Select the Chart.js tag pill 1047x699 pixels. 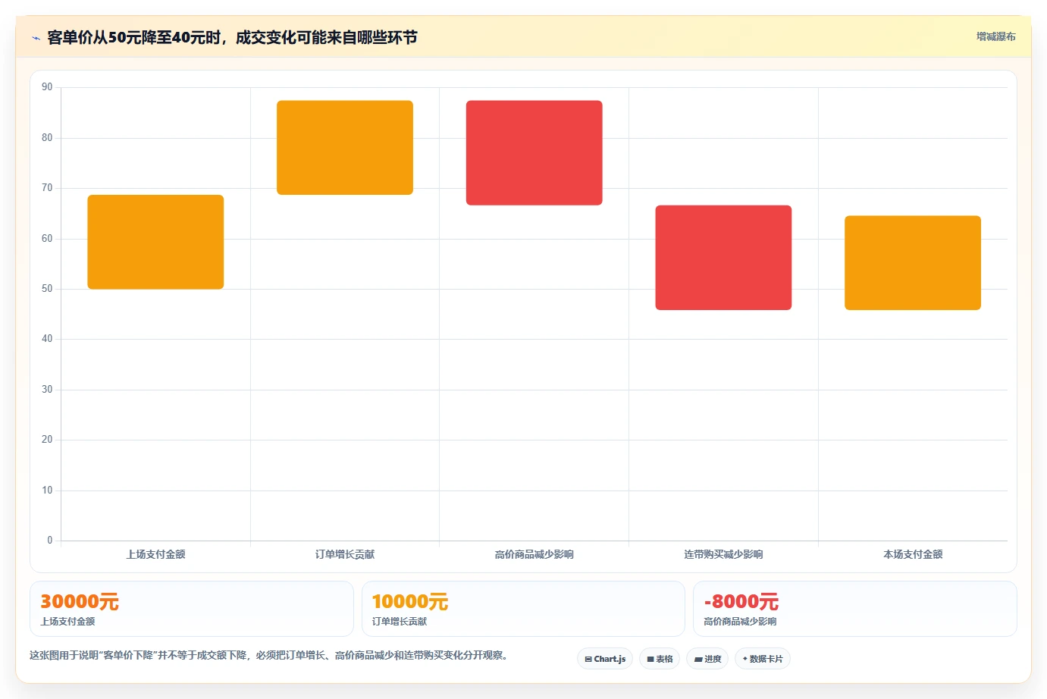pyautogui.click(x=605, y=659)
